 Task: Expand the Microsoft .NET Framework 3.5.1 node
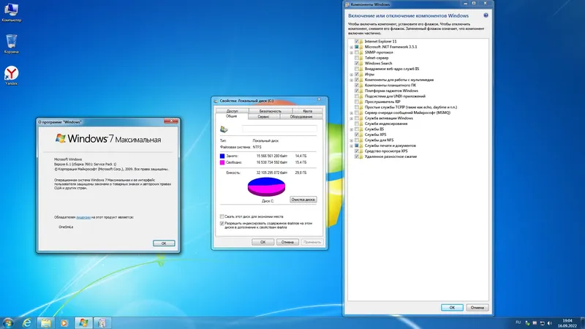[x=351, y=47]
